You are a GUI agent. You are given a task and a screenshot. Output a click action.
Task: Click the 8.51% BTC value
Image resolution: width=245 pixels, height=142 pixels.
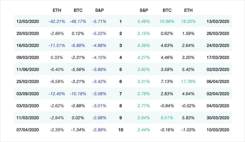click(167, 118)
